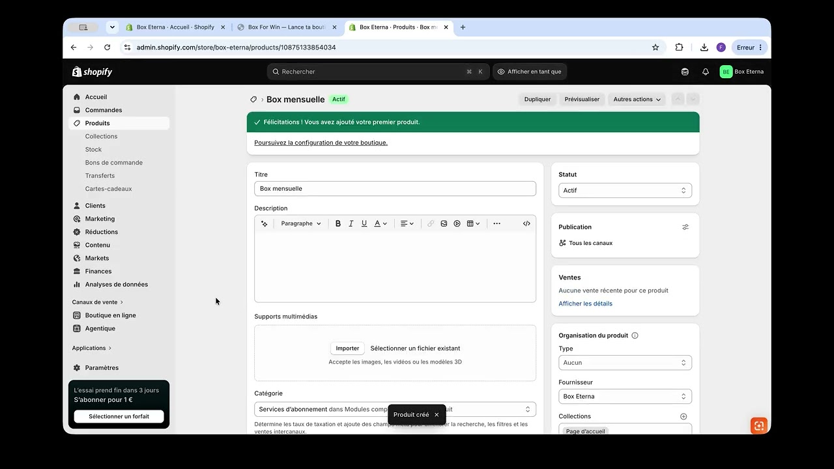Open the Type selector showing Aucun
The width and height of the screenshot is (834, 469).
click(625, 363)
